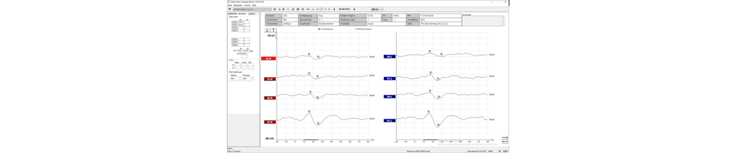Go to next session with right arrow
Image resolution: width=736 pixels, height=153 pixels.
(354, 9)
